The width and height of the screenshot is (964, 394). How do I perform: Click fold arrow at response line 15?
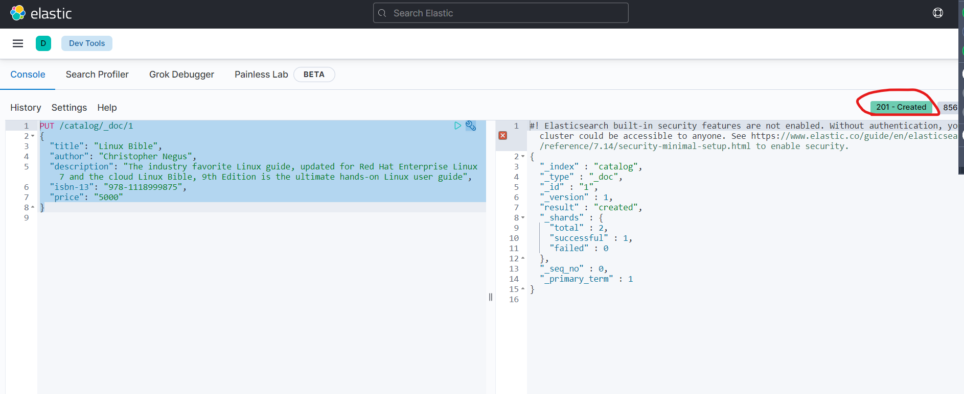(x=523, y=289)
